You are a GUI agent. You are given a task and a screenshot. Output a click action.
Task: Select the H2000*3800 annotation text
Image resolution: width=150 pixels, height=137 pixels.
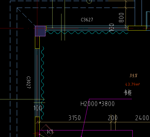tap(97, 104)
